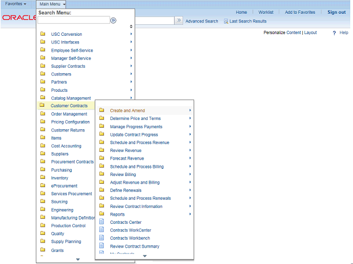Open Review Contract Summary entry
353x264 pixels.
point(135,246)
